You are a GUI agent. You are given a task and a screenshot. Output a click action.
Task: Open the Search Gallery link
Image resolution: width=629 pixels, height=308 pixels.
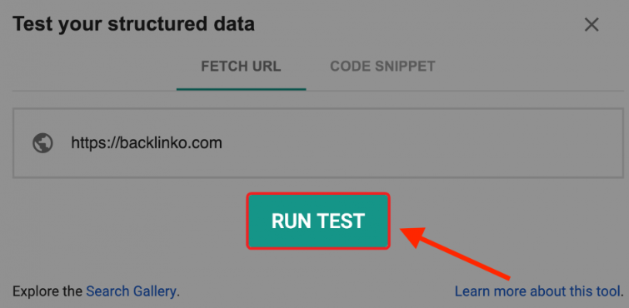[131, 291]
